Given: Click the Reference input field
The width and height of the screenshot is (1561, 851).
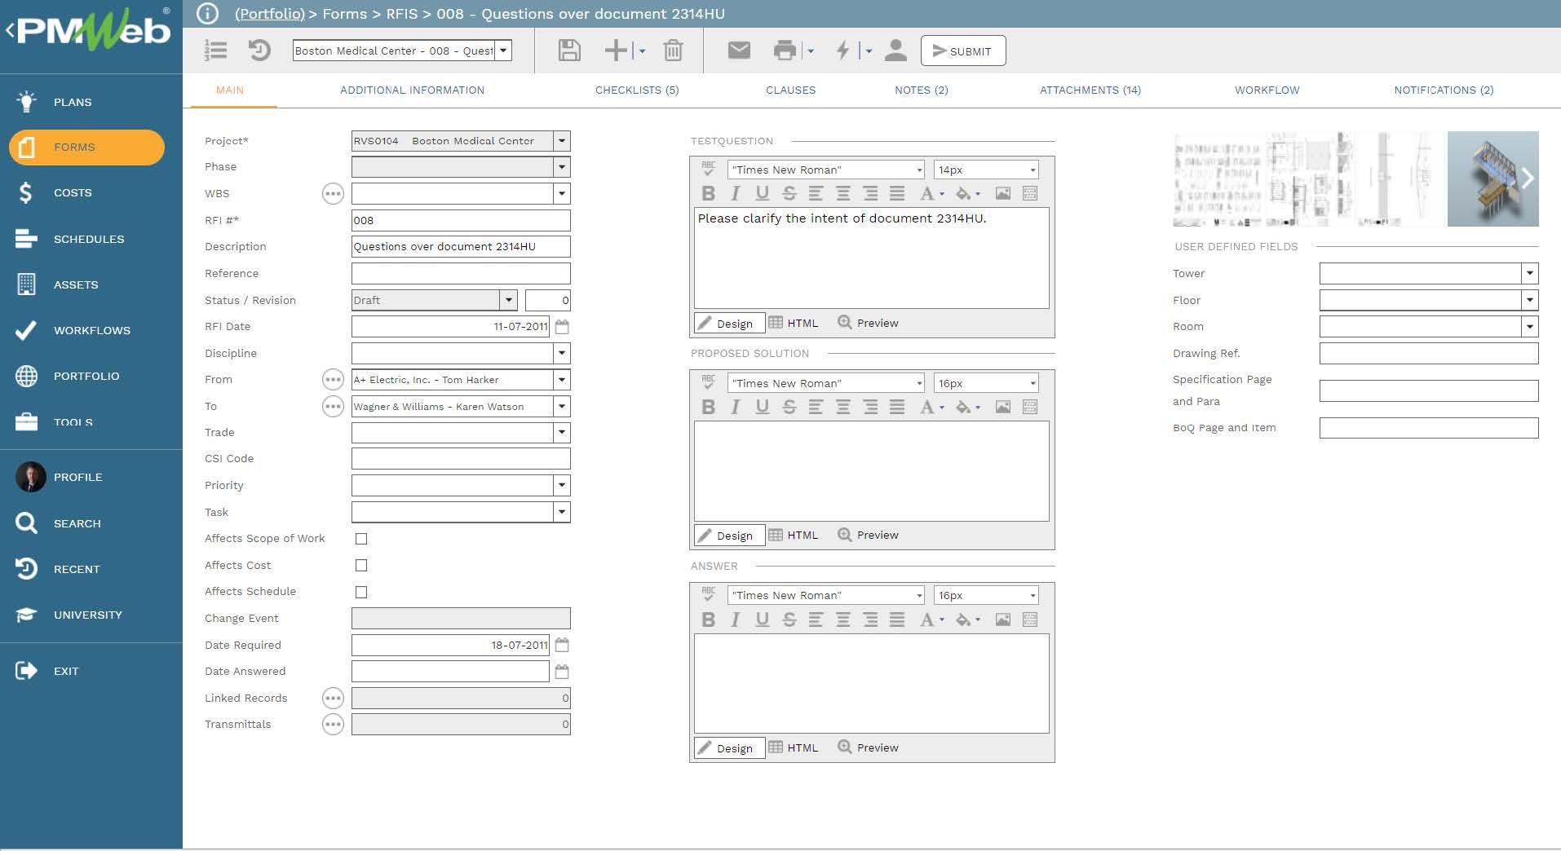Looking at the screenshot, I should tap(461, 274).
